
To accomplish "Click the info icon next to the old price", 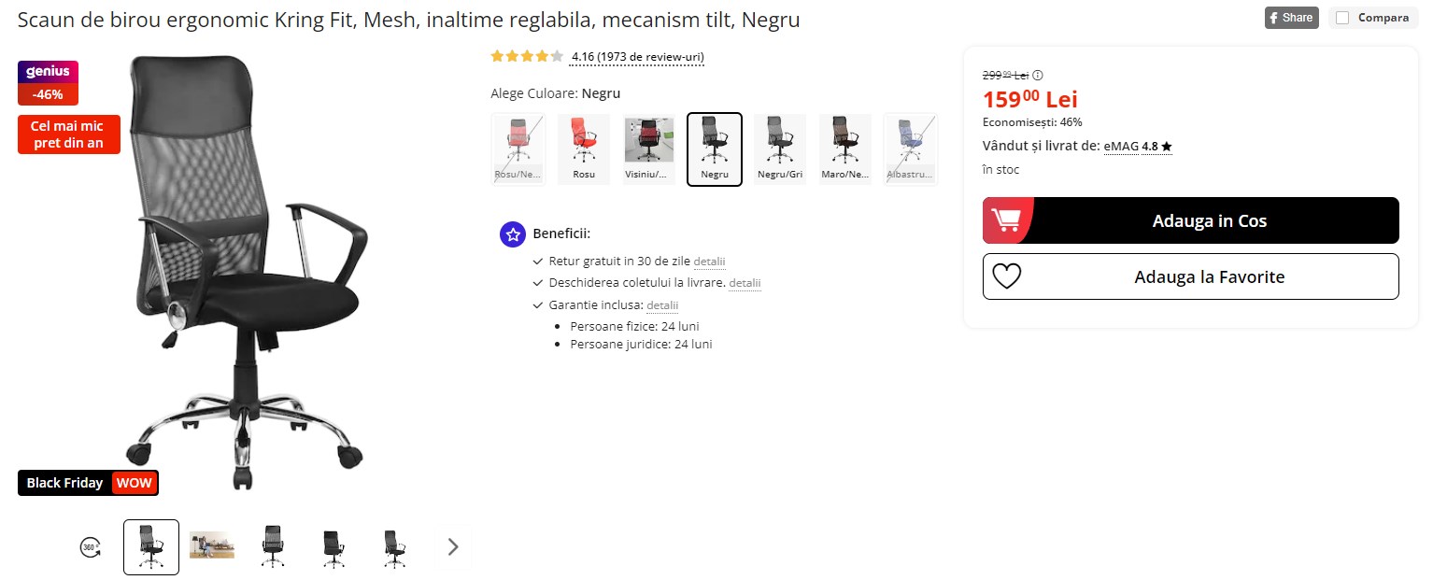I will 1037,74.
